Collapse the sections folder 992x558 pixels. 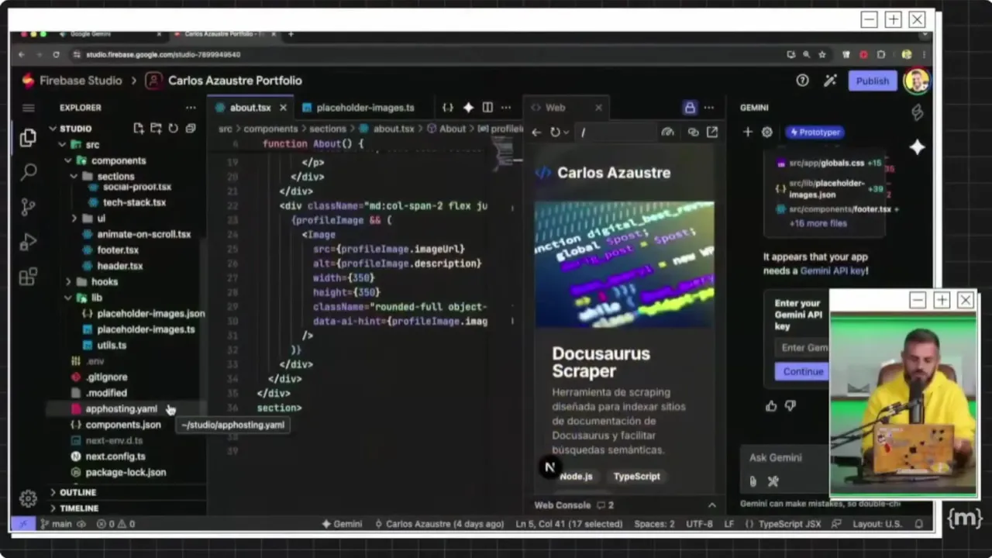[74, 177]
